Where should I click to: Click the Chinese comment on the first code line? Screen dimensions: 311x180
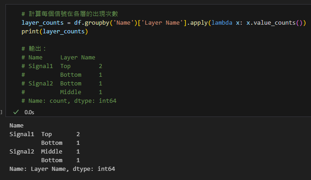[x=70, y=14]
